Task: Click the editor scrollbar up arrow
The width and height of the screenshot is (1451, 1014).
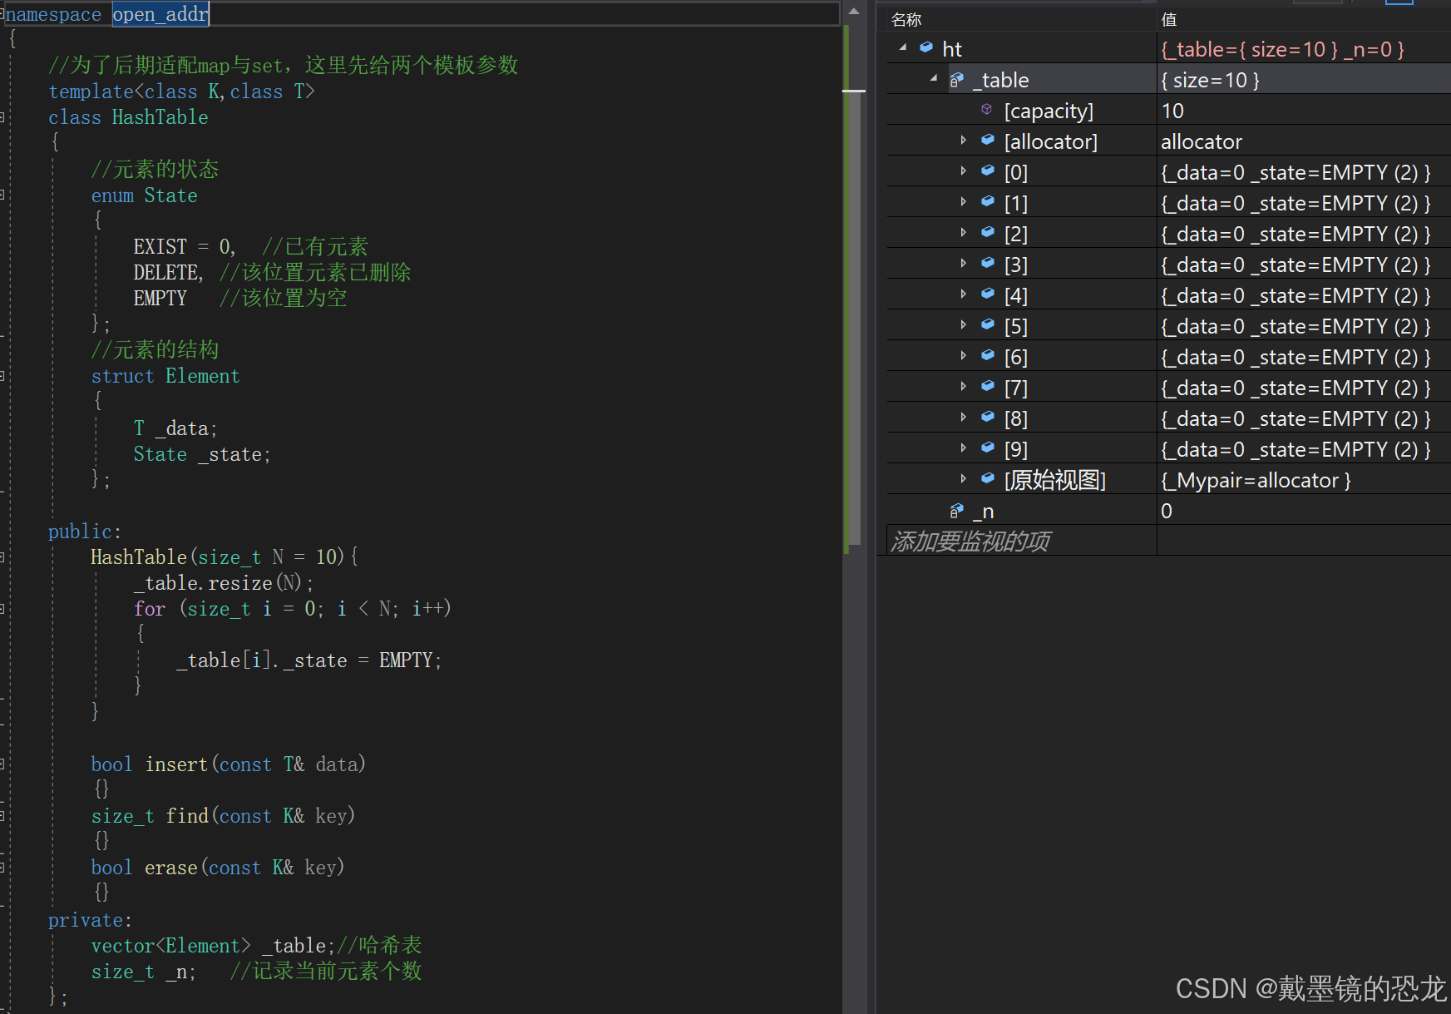Action: click(x=854, y=12)
